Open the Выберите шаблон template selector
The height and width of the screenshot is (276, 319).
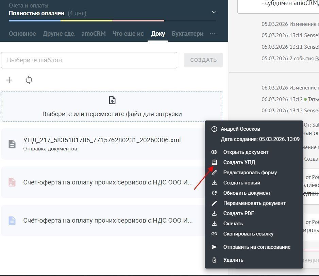tap(89, 60)
